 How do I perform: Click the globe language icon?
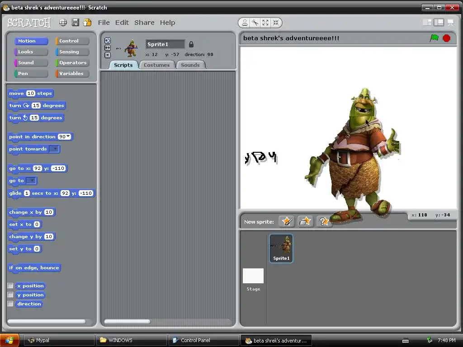pos(63,23)
